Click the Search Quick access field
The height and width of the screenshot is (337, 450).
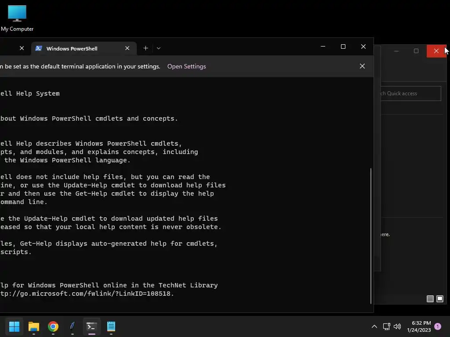(x=411, y=93)
